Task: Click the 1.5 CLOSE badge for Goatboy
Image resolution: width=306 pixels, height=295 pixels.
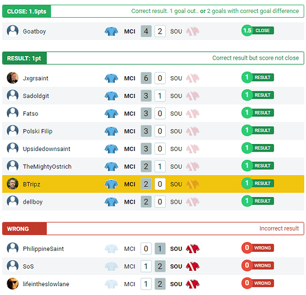Action: 258,31
